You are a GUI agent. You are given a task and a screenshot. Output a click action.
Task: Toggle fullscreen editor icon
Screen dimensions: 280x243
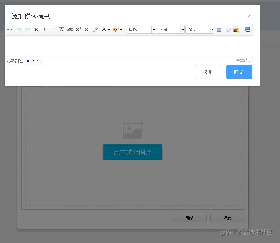(x=248, y=30)
